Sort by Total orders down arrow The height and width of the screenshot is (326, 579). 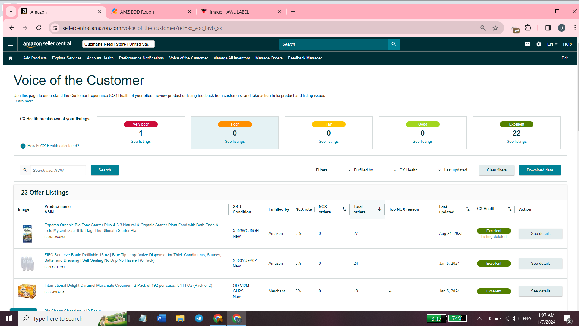tap(380, 209)
